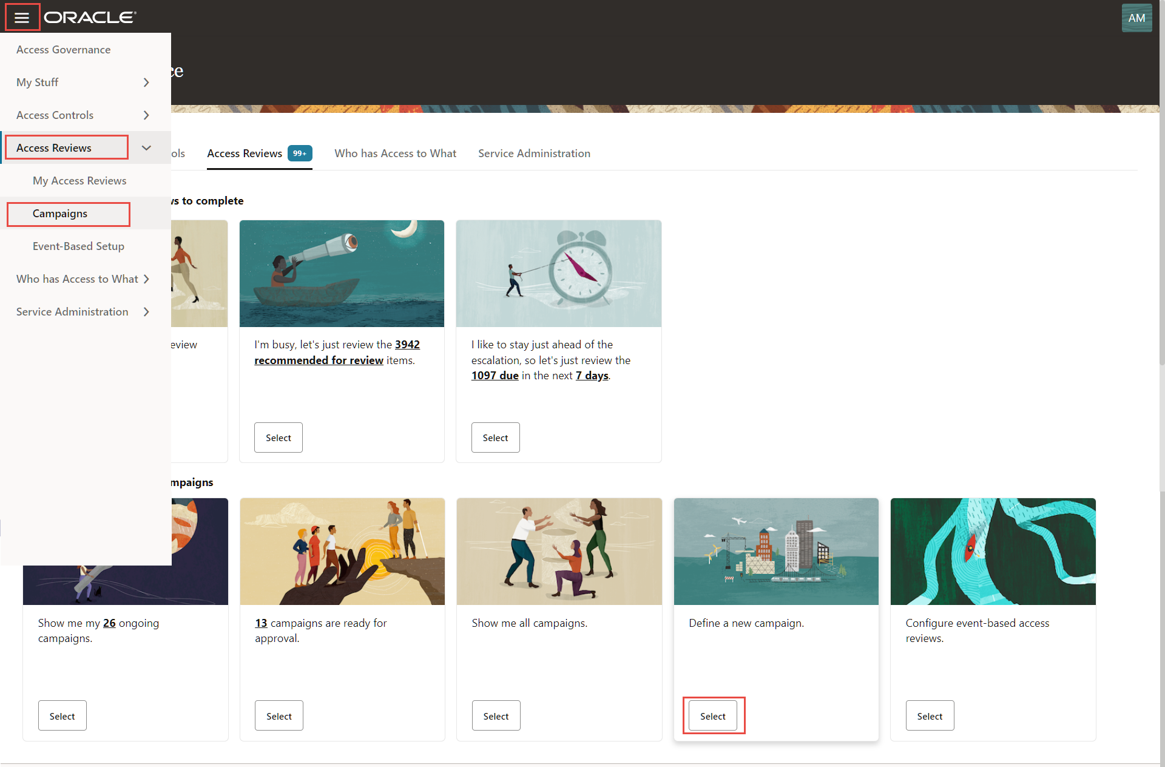Click the 1097 due link
Image resolution: width=1165 pixels, height=767 pixels.
[495, 376]
